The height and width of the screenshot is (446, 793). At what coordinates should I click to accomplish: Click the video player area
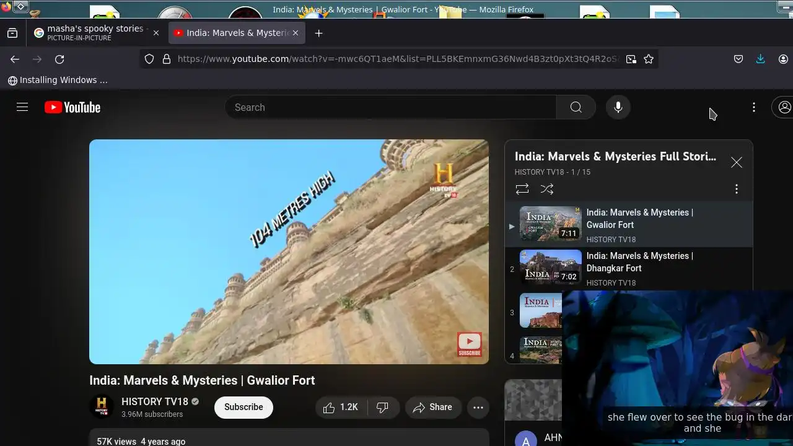point(289,251)
